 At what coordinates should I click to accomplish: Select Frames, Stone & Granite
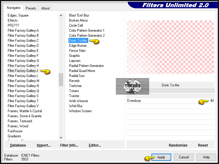click(24, 116)
